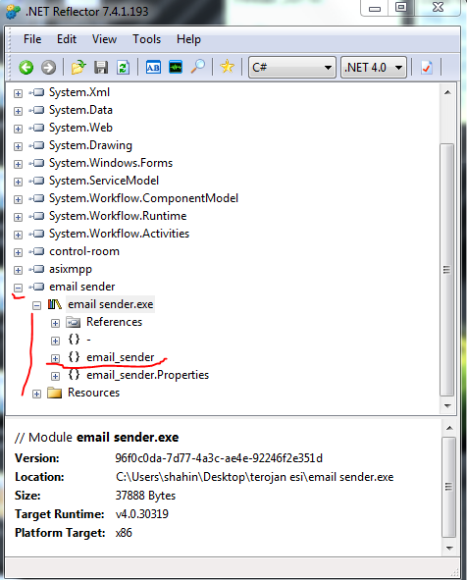The image size is (467, 580).
Task: Click the checklist icon in toolbar
Action: click(x=427, y=68)
